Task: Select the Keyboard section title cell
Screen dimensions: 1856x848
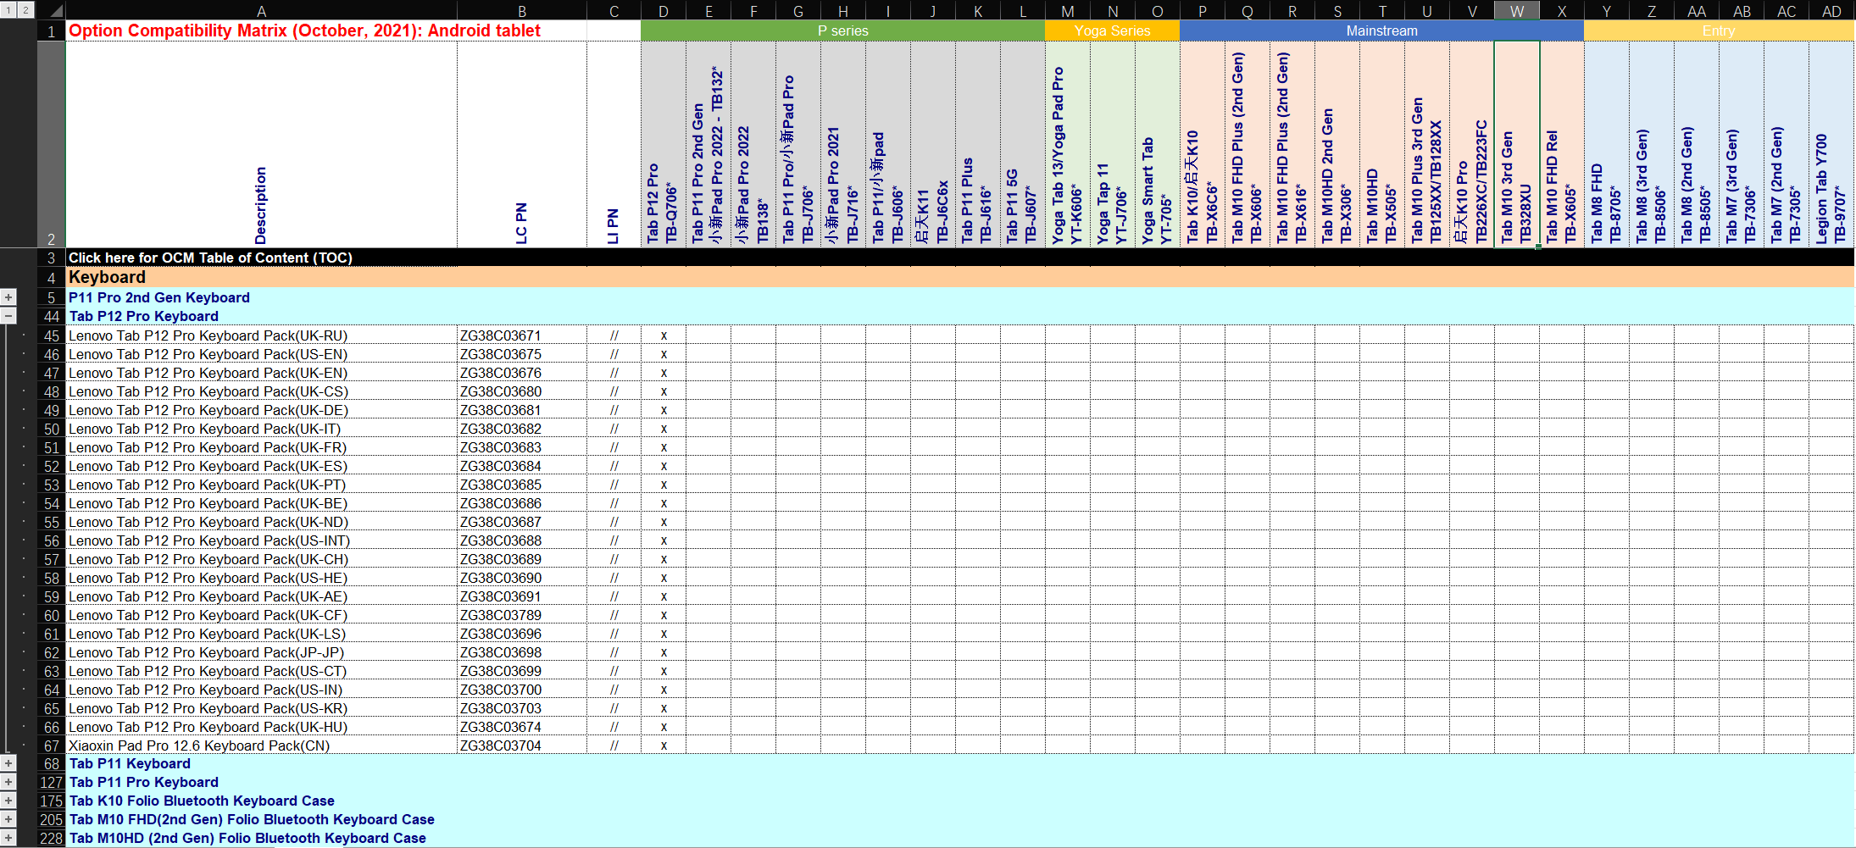Action: [261, 277]
